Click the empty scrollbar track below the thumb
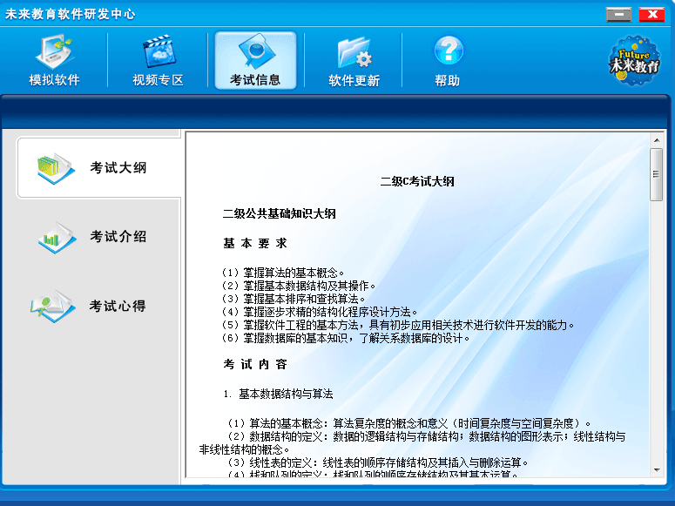This screenshot has width=675, height=506. [656, 348]
